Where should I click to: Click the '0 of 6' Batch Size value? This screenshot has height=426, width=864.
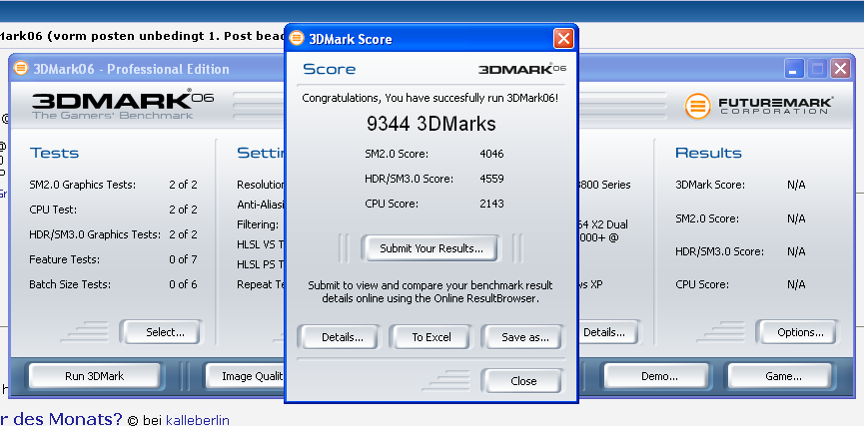pyautogui.click(x=183, y=284)
